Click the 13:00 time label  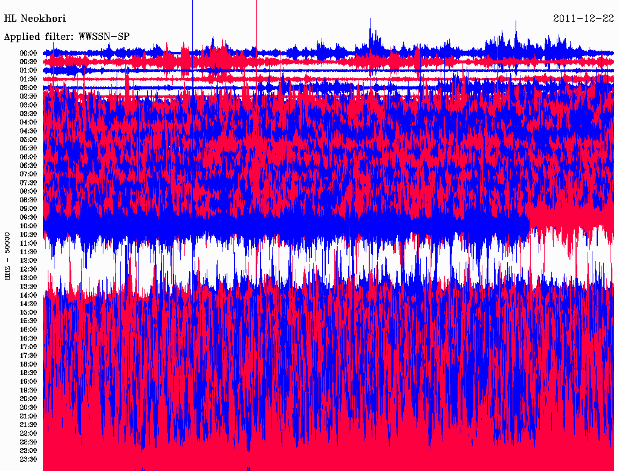click(28, 278)
